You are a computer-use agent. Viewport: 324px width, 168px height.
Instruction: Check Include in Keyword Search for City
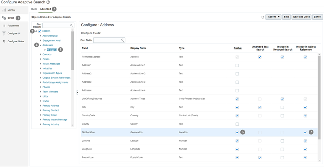[282, 107]
